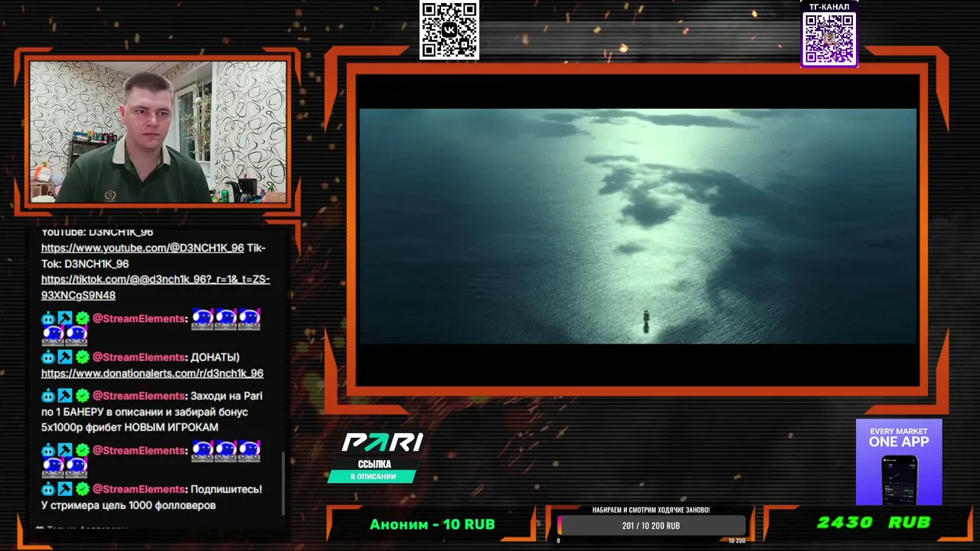Click the 'Tik-Tok: D3NCH1K_96' chat text
980x551 pixels.
[x=153, y=256]
